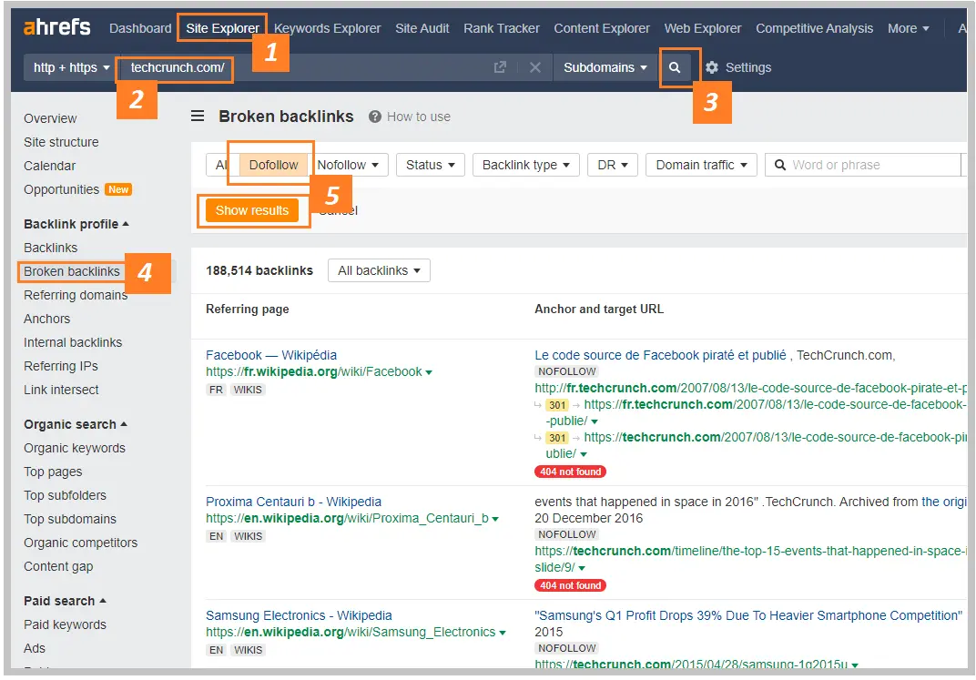
Task: Go to the Dashboard tab
Action: 140,28
